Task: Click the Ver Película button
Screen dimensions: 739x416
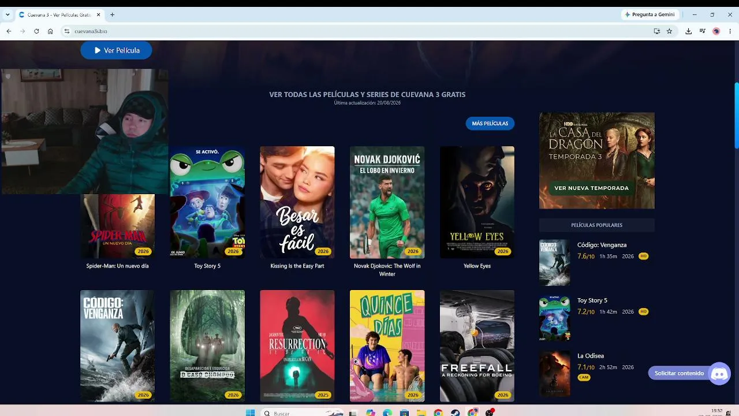Action: point(116,50)
